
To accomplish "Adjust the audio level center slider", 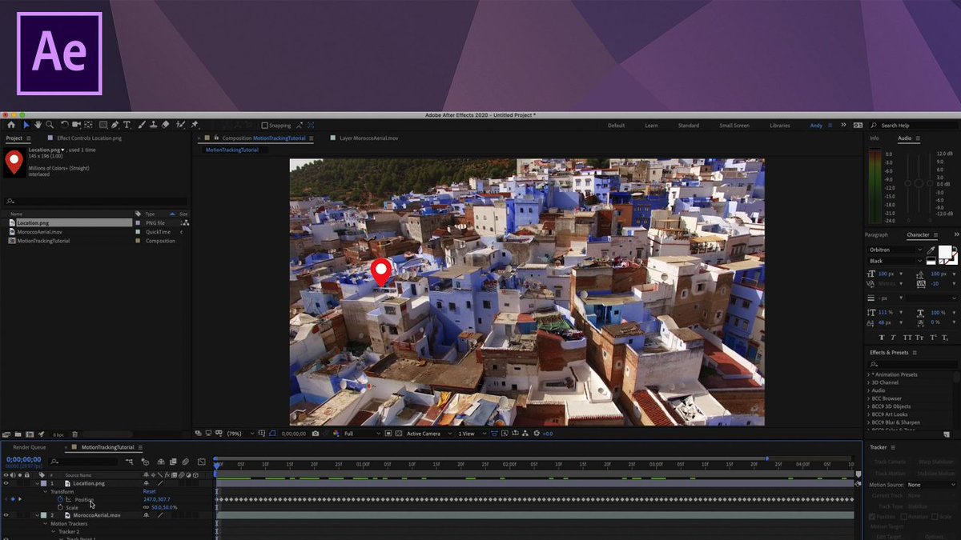I will 919,183.
